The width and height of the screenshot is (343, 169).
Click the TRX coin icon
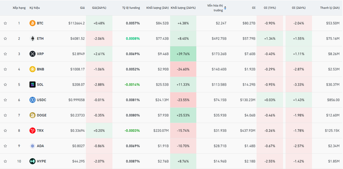[x=32, y=131]
